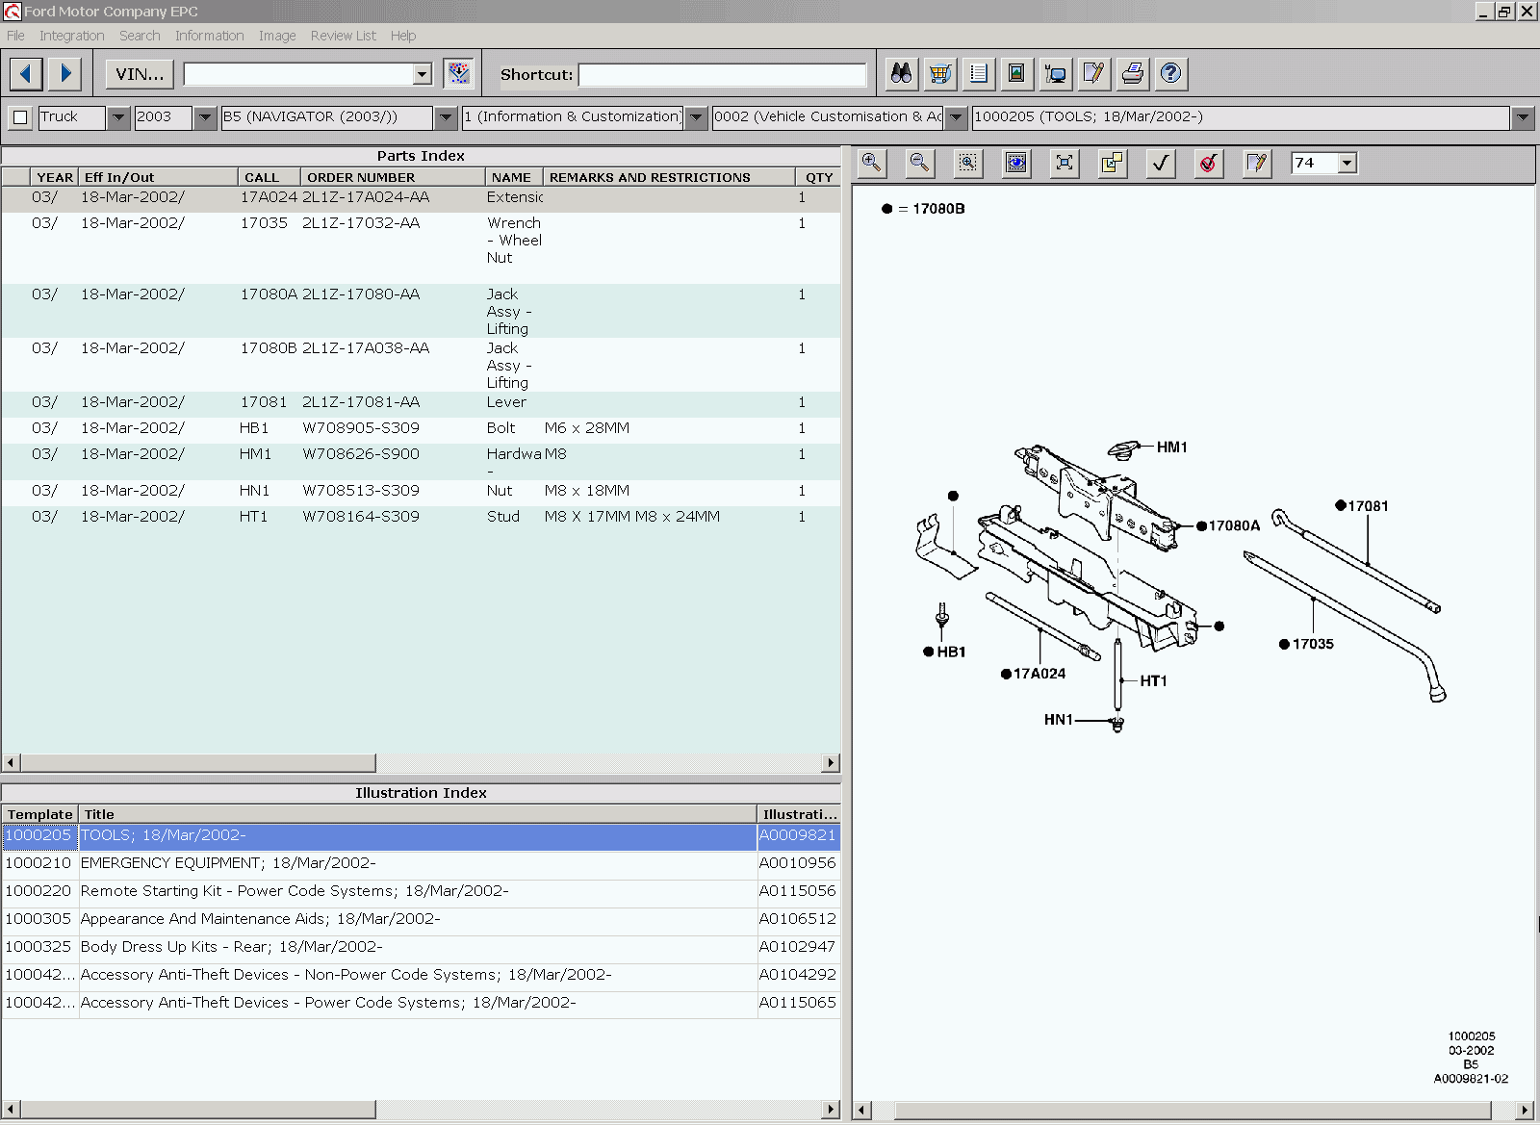Image resolution: width=1540 pixels, height=1125 pixels.
Task: Select Body Dress Up Kits - Rear row
Action: (x=421, y=947)
